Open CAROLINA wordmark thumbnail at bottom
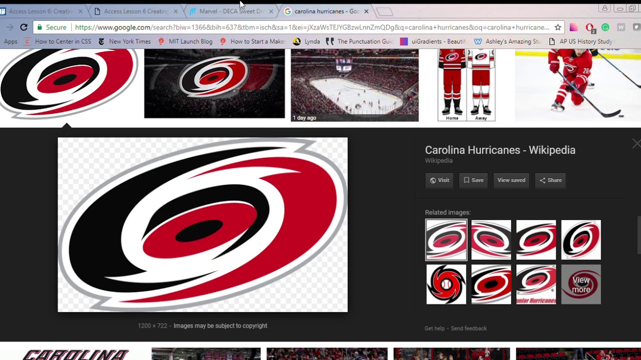The height and width of the screenshot is (360, 641). tap(75, 354)
